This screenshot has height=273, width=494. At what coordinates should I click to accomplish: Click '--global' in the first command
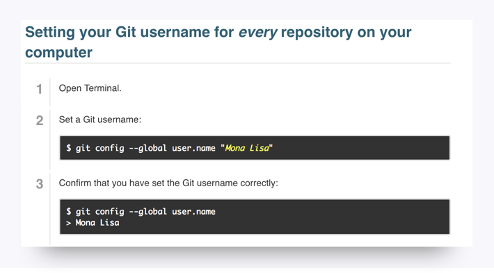pos(148,148)
